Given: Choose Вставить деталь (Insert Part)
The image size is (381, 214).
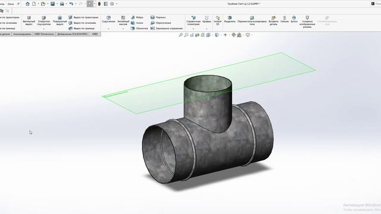Looking at the screenshot, I should pos(273,20).
